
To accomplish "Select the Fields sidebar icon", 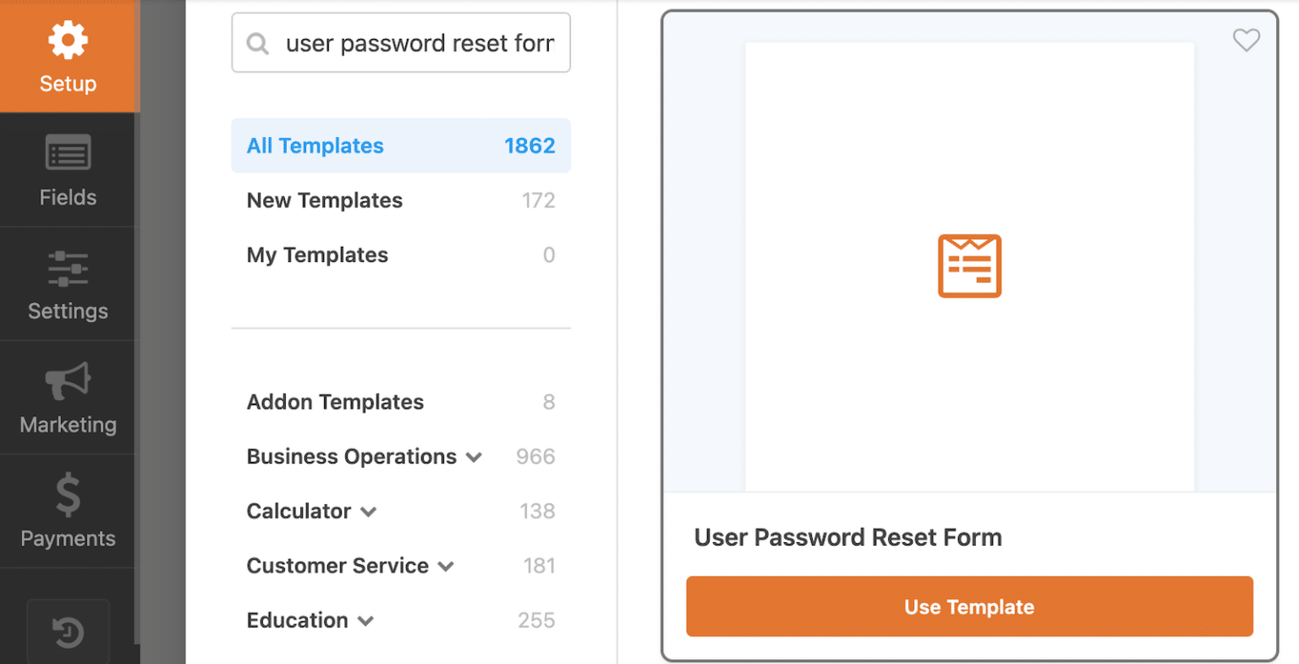I will tap(68, 169).
